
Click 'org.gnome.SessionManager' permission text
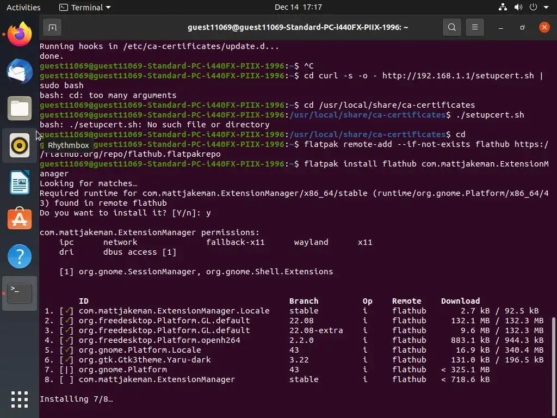[137, 272]
